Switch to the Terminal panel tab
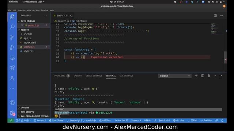Image resolution: width=234 pixels, height=131 pixels. click(x=111, y=76)
